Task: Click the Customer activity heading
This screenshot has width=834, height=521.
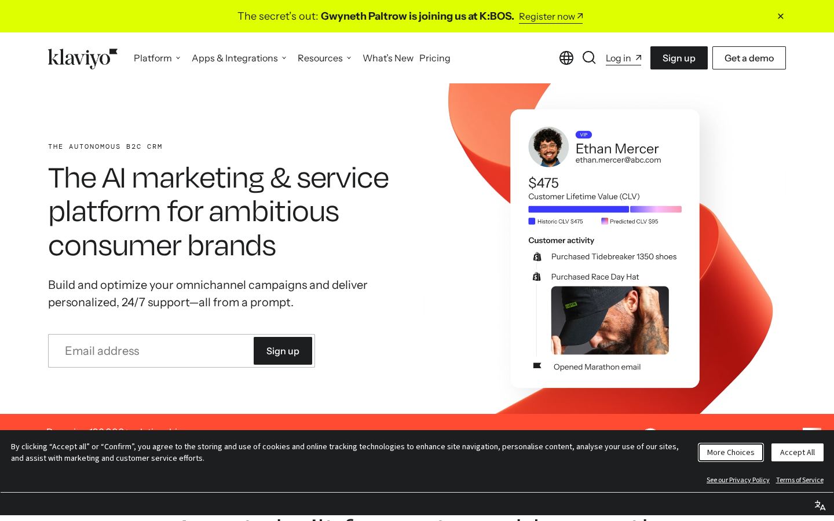Action: 561,240
